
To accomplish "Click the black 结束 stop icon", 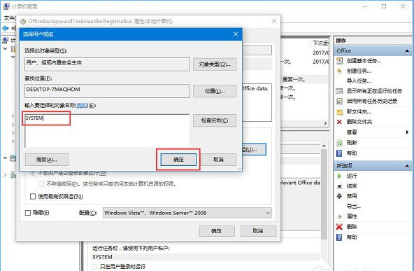I will point(339,186).
